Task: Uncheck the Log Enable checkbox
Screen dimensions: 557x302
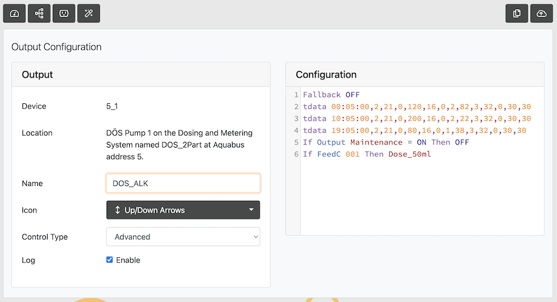Action: [110, 260]
